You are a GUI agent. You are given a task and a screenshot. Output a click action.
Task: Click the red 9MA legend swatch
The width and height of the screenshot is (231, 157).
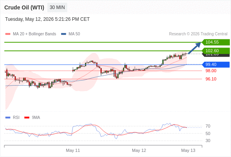coord(27,118)
